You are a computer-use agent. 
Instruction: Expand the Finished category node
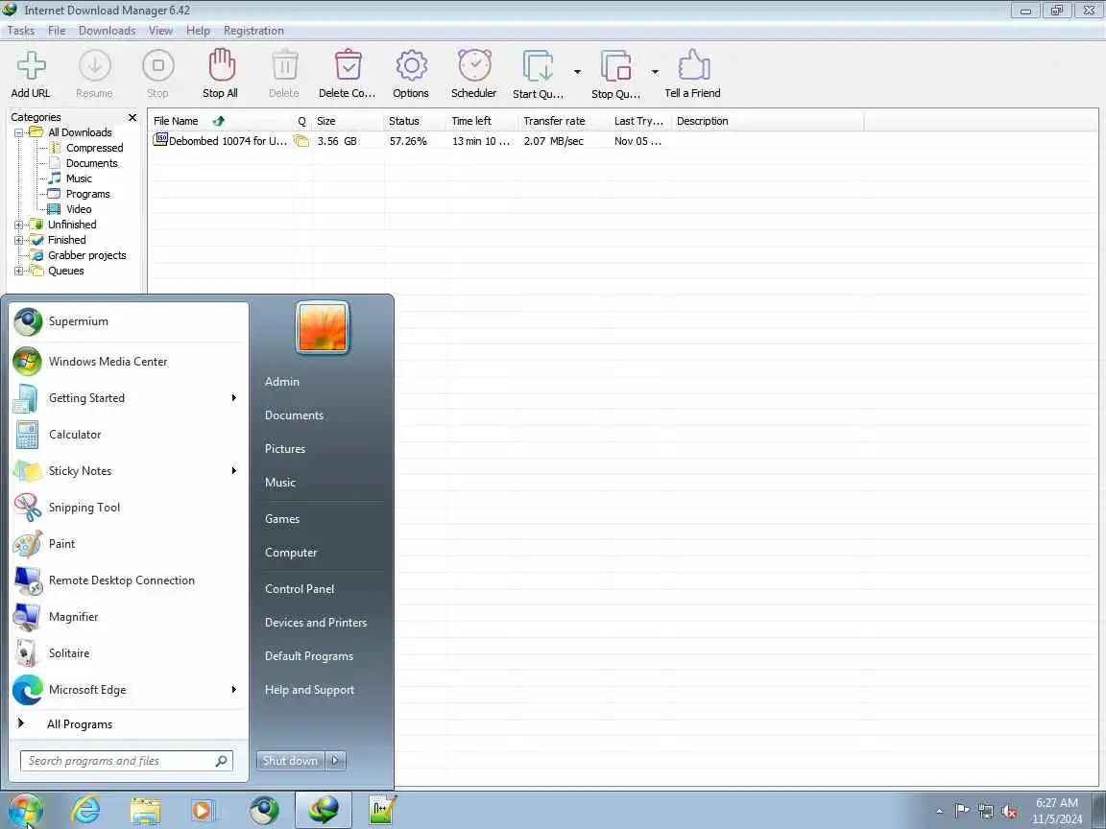(19, 241)
